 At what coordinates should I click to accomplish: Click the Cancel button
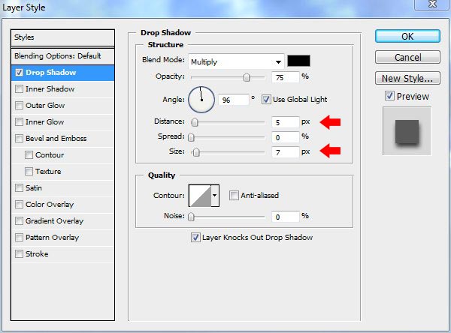407,57
